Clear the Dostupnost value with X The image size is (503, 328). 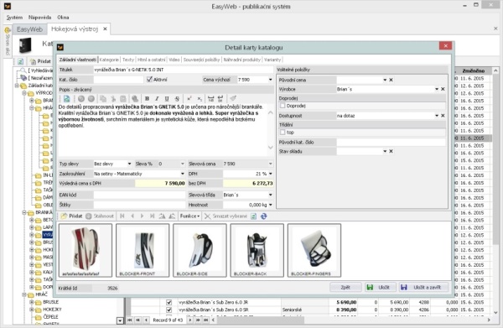(443, 116)
